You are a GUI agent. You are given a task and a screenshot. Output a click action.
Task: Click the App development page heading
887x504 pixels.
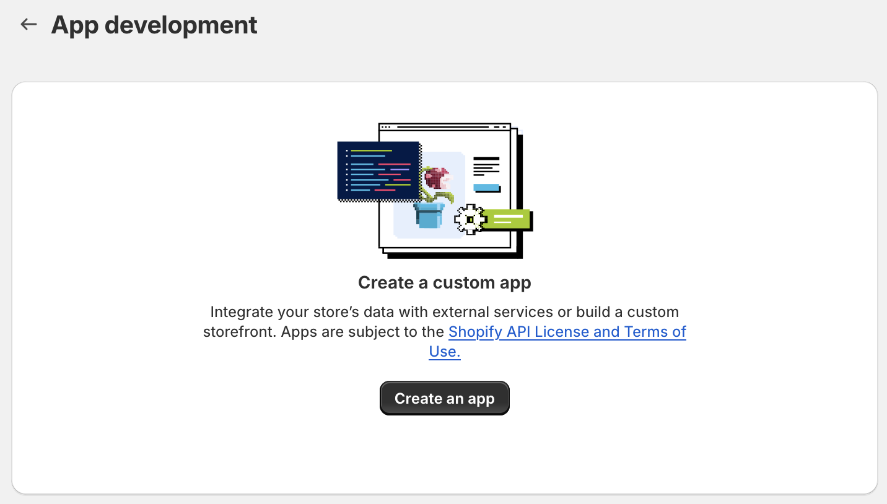[154, 25]
